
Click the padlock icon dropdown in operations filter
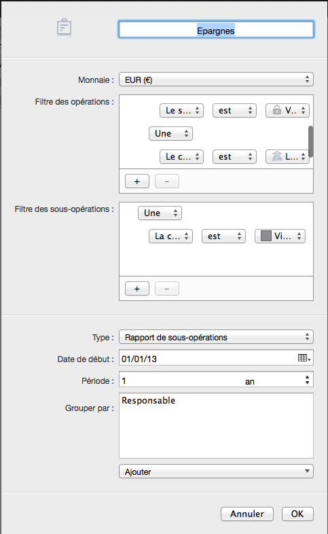point(287,110)
